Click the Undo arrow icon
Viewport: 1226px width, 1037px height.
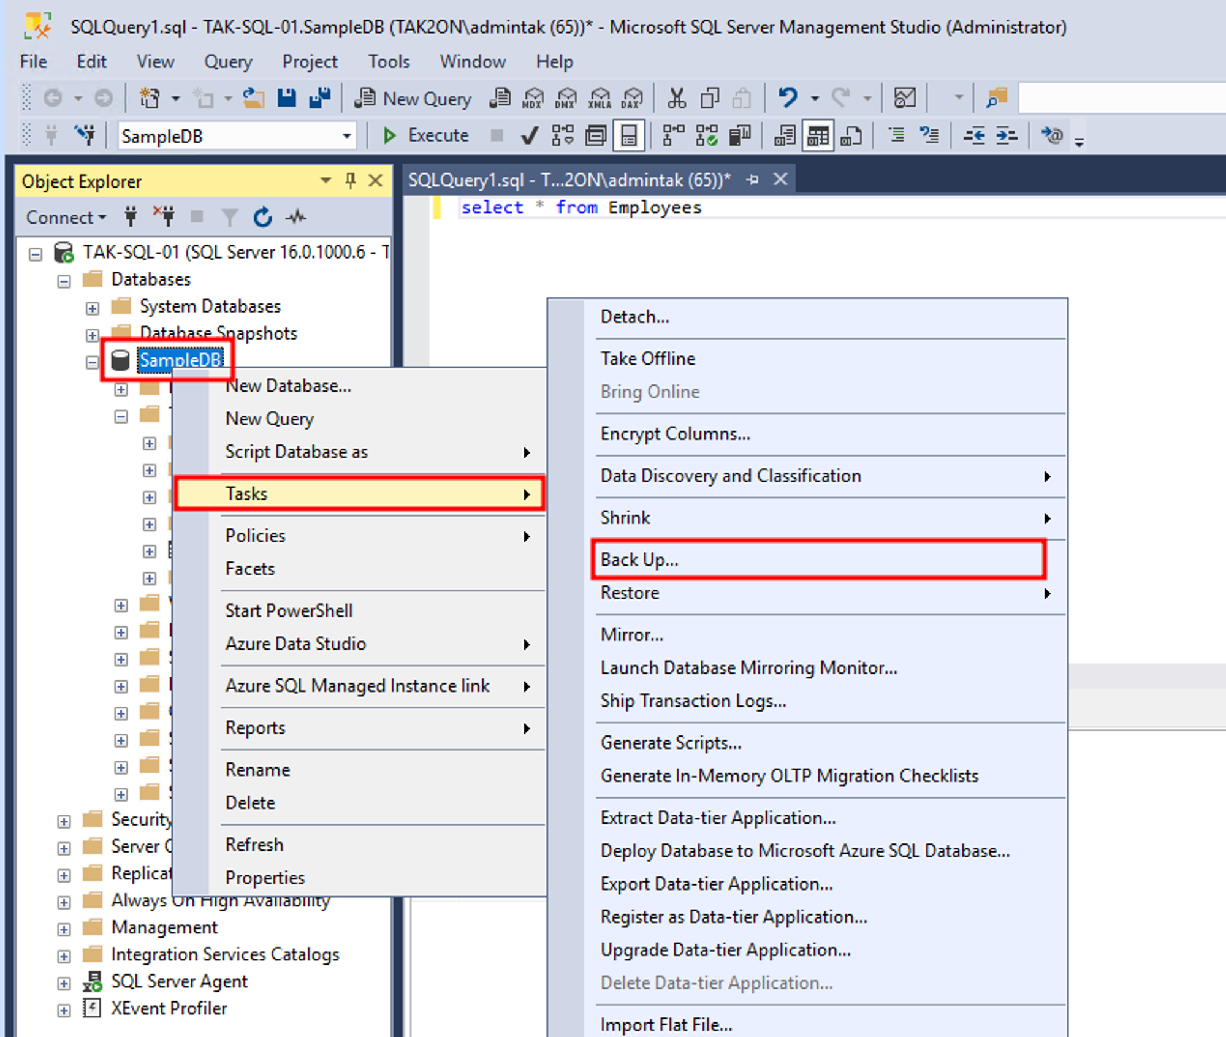coord(788,98)
